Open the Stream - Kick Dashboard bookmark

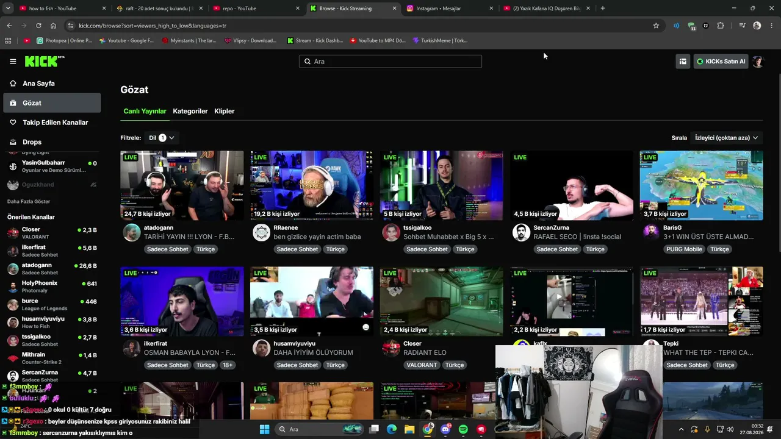[315, 41]
